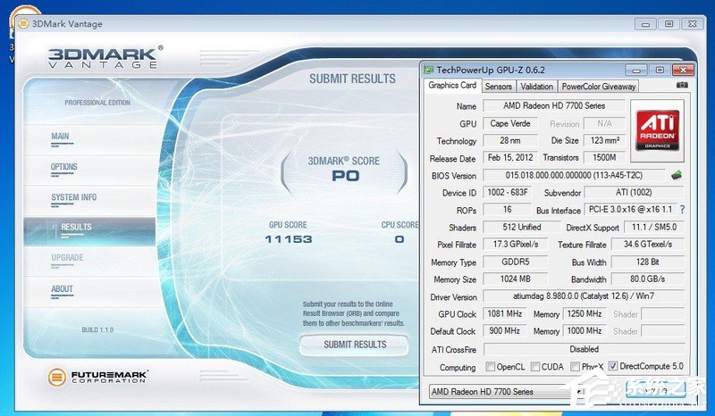Click the ATI CrossFire Disabled field
The image size is (715, 416).
pyautogui.click(x=584, y=349)
